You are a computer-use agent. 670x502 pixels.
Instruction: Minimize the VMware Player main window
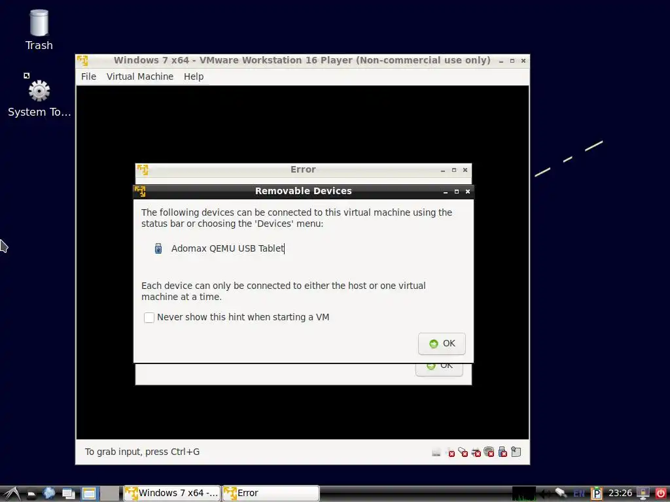501,61
